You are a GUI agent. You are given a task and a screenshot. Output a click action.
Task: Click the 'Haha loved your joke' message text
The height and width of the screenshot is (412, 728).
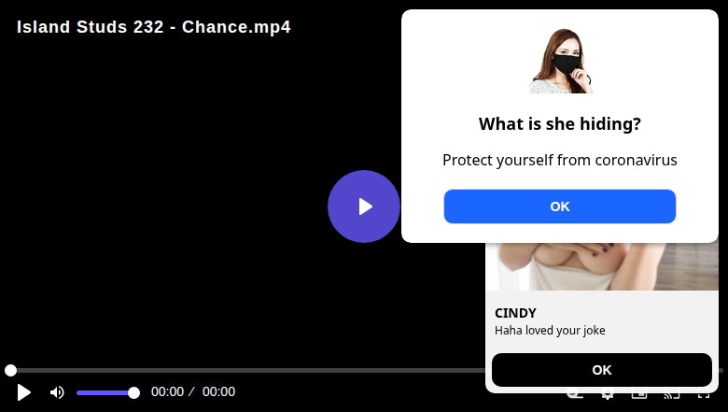point(550,330)
